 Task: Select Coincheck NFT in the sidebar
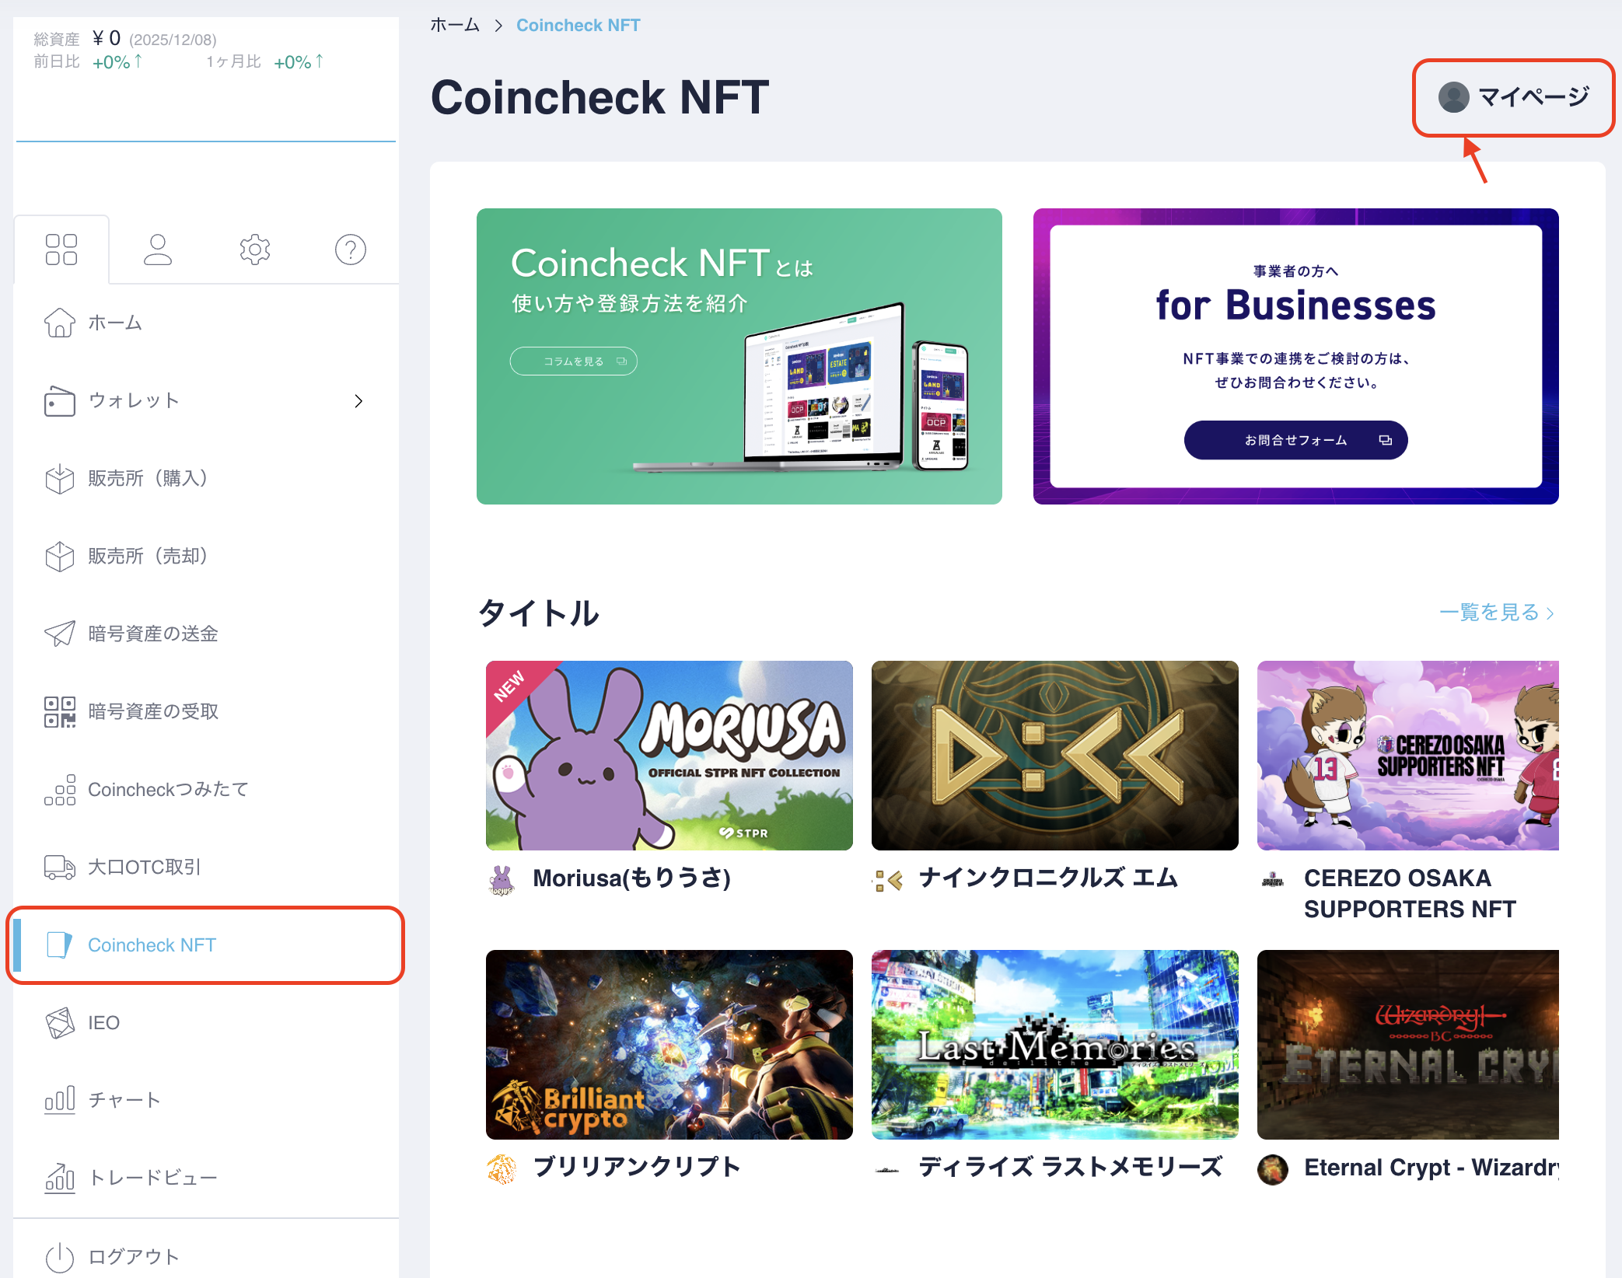[152, 945]
